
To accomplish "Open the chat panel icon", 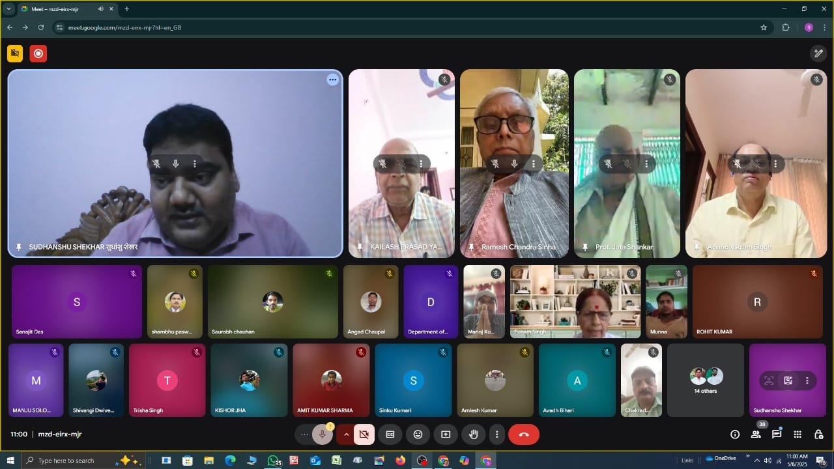I will [x=777, y=434].
